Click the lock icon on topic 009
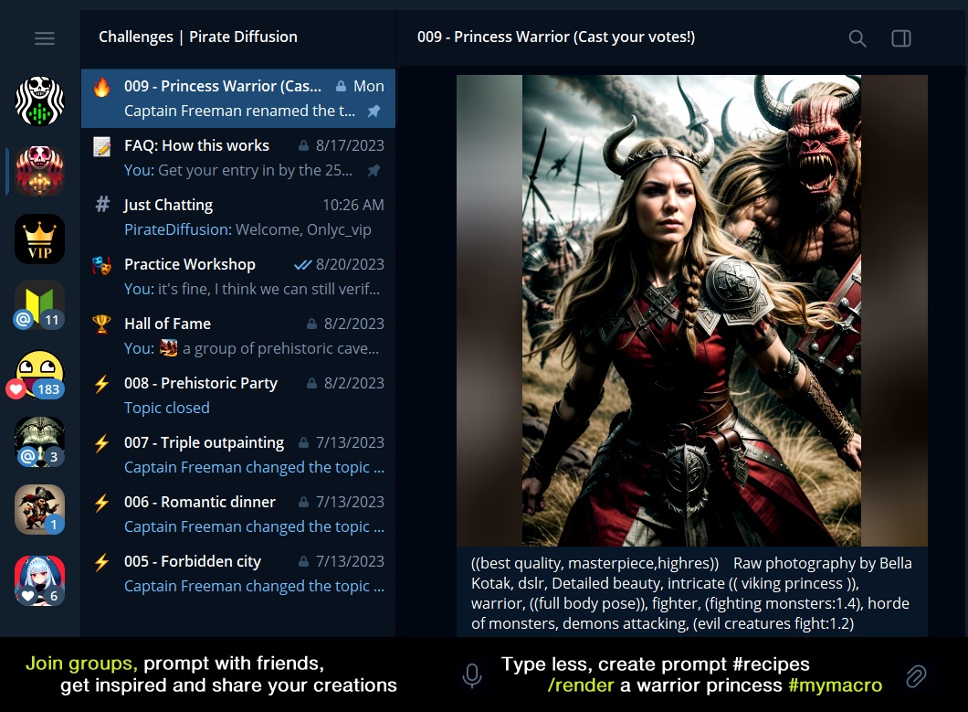 click(x=341, y=86)
